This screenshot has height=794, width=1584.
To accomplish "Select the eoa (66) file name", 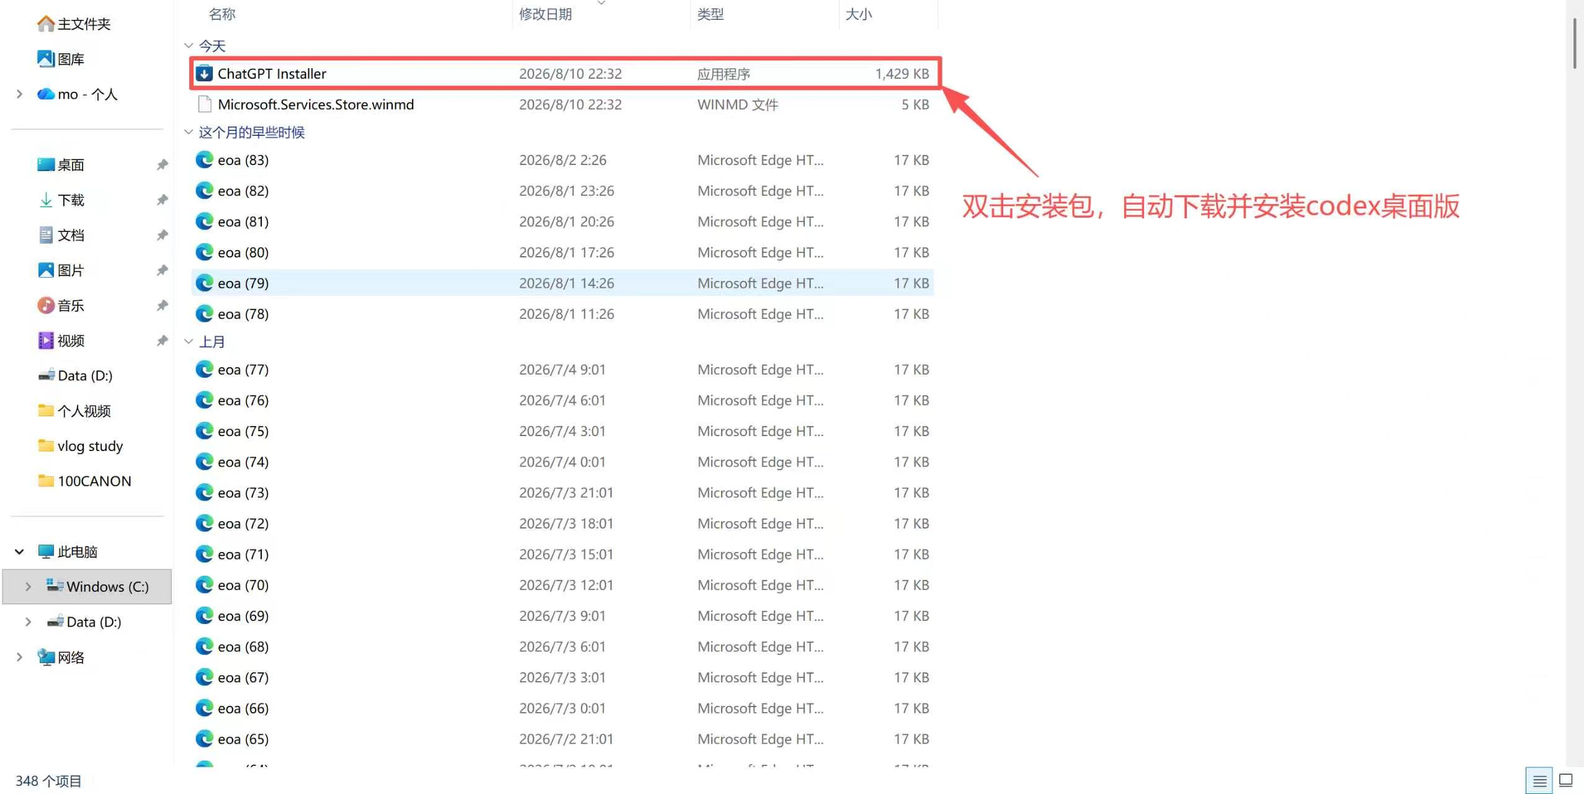I will [x=243, y=708].
